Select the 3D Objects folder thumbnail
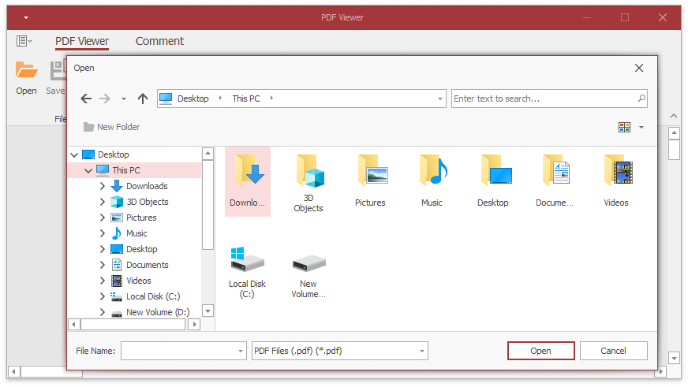 [308, 183]
